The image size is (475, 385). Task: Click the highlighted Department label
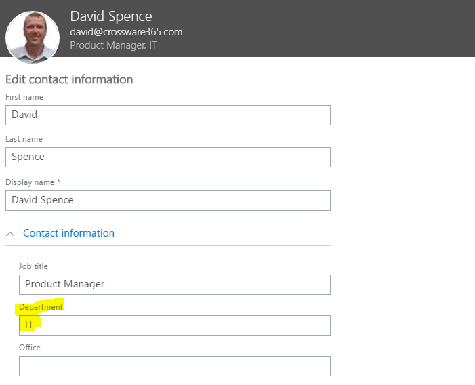point(41,307)
